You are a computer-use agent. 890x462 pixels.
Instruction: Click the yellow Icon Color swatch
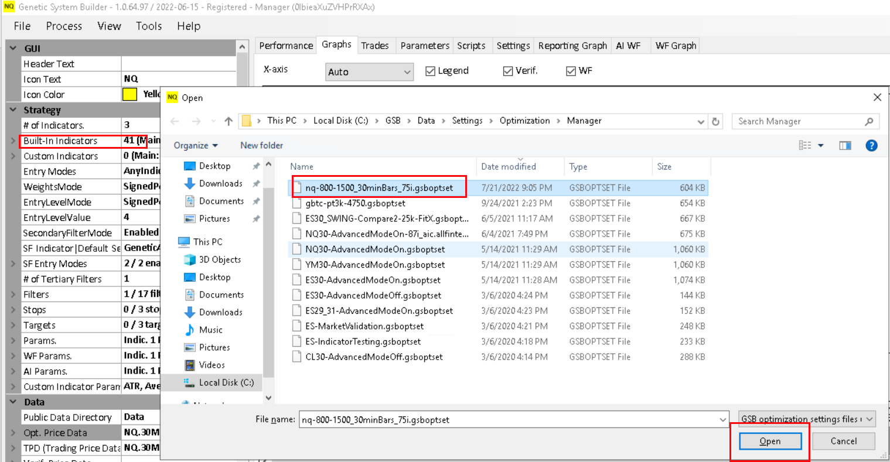129,94
